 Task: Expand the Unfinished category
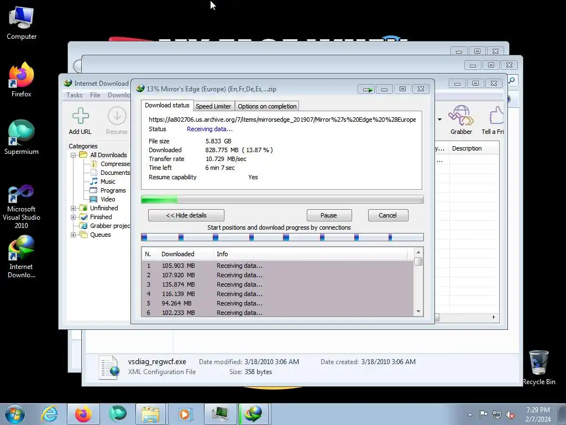point(74,208)
